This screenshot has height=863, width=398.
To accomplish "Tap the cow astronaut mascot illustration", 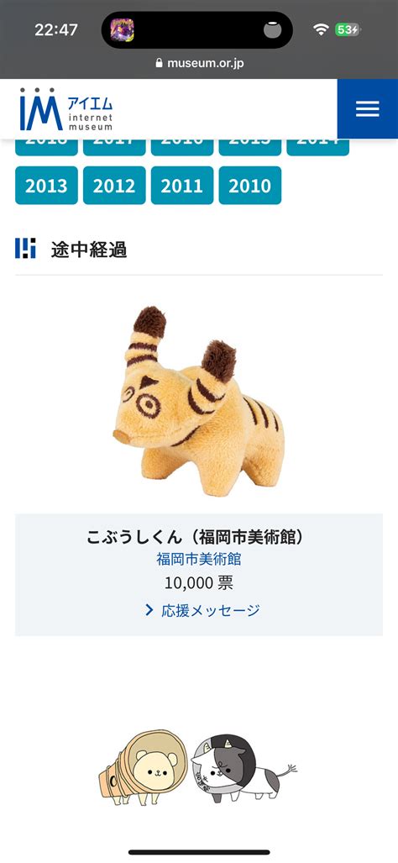I will coord(243,766).
